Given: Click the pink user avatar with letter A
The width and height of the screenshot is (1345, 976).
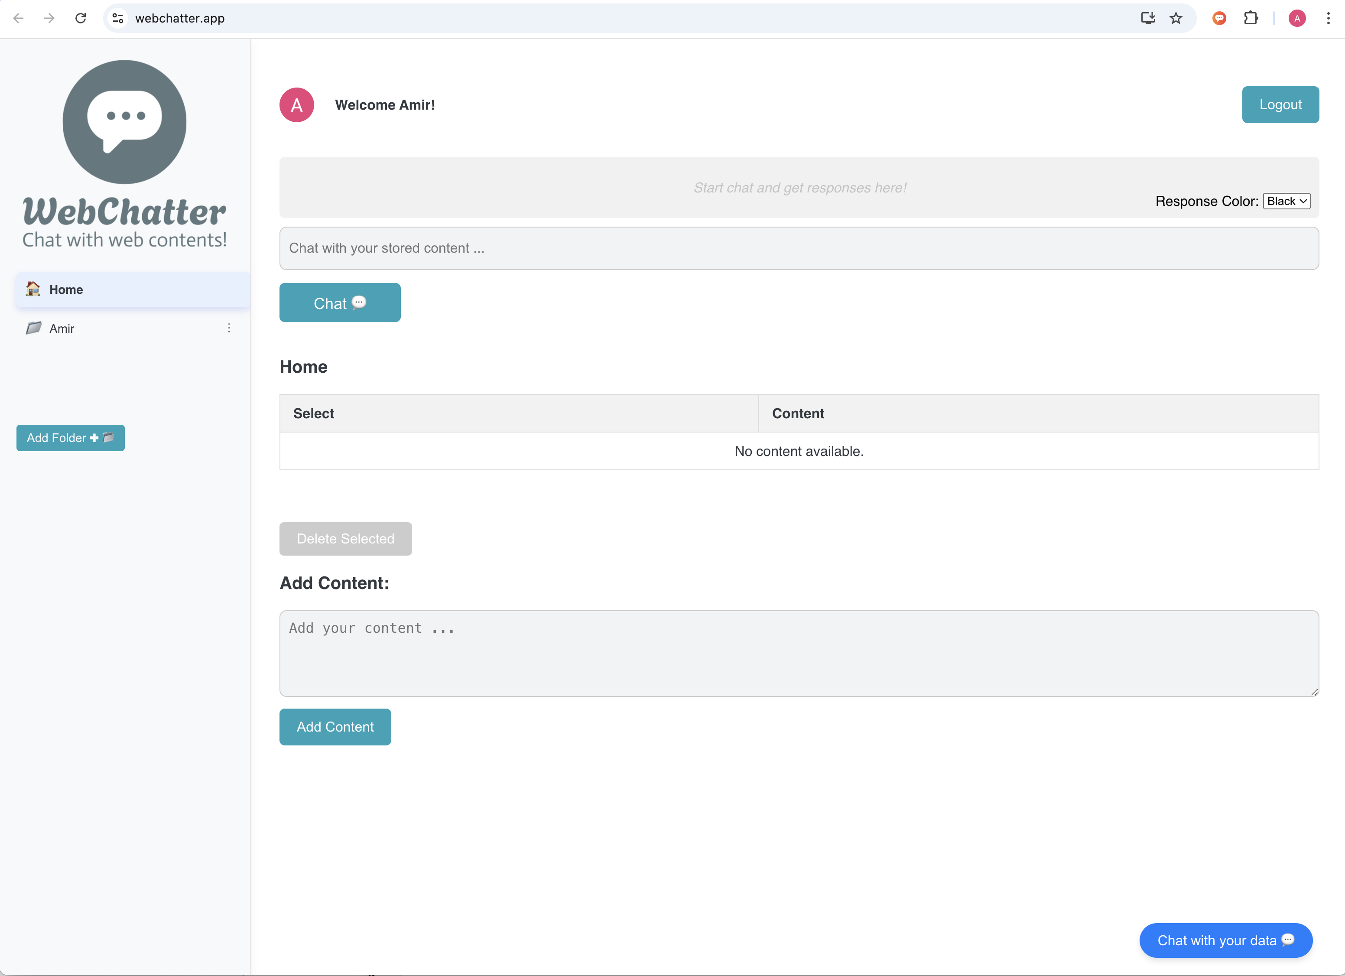Looking at the screenshot, I should (296, 105).
